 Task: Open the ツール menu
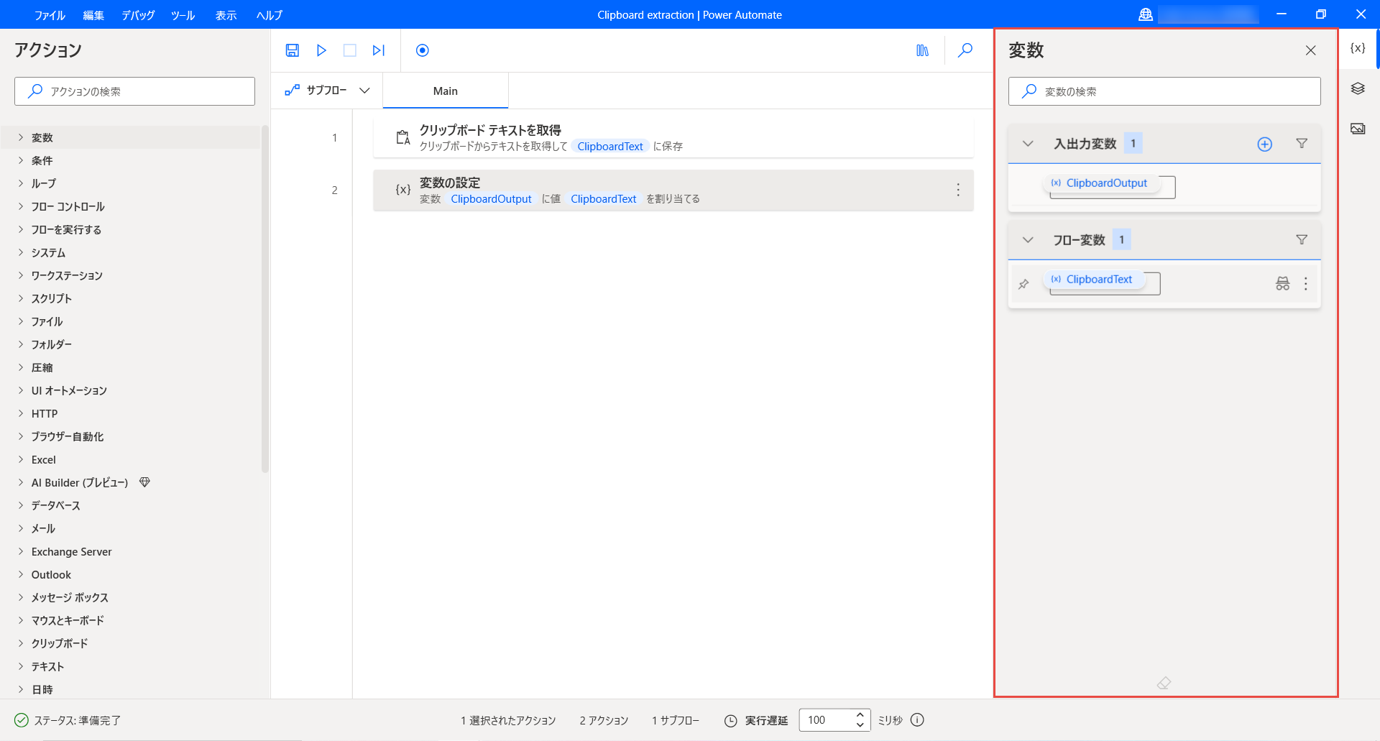[x=183, y=15]
